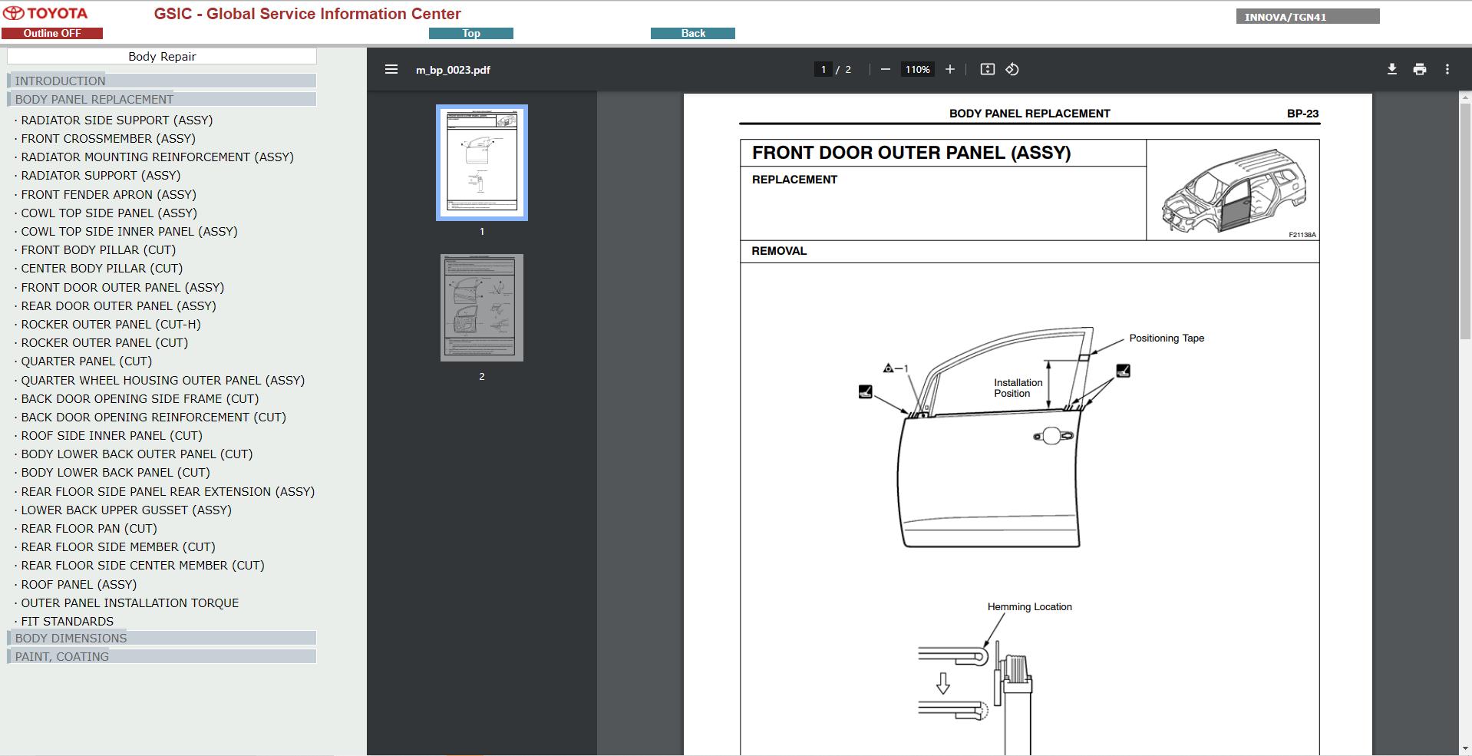Open REAR FLOOR SIDE CENTER MEMBER (CUT)
Viewport: 1472px width, 756px height.
coord(143,565)
